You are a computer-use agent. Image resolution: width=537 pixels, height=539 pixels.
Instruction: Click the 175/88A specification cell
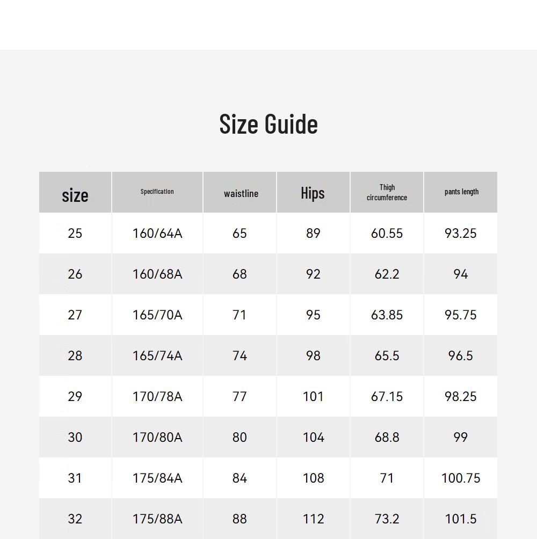click(157, 519)
